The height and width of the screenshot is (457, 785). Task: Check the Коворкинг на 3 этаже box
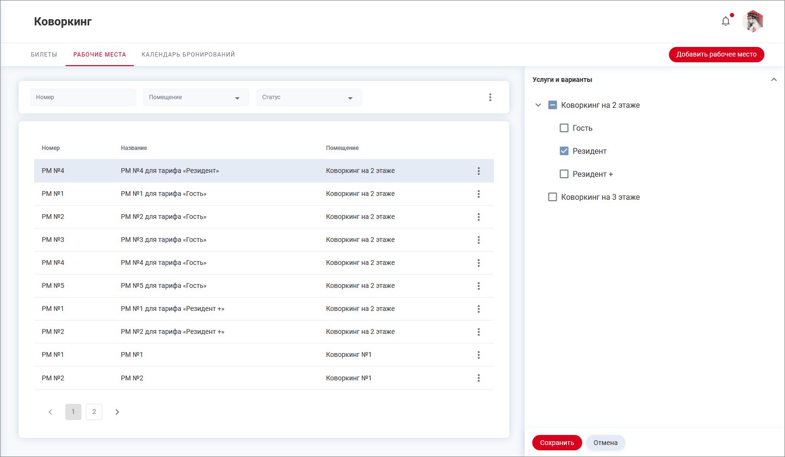pyautogui.click(x=552, y=197)
